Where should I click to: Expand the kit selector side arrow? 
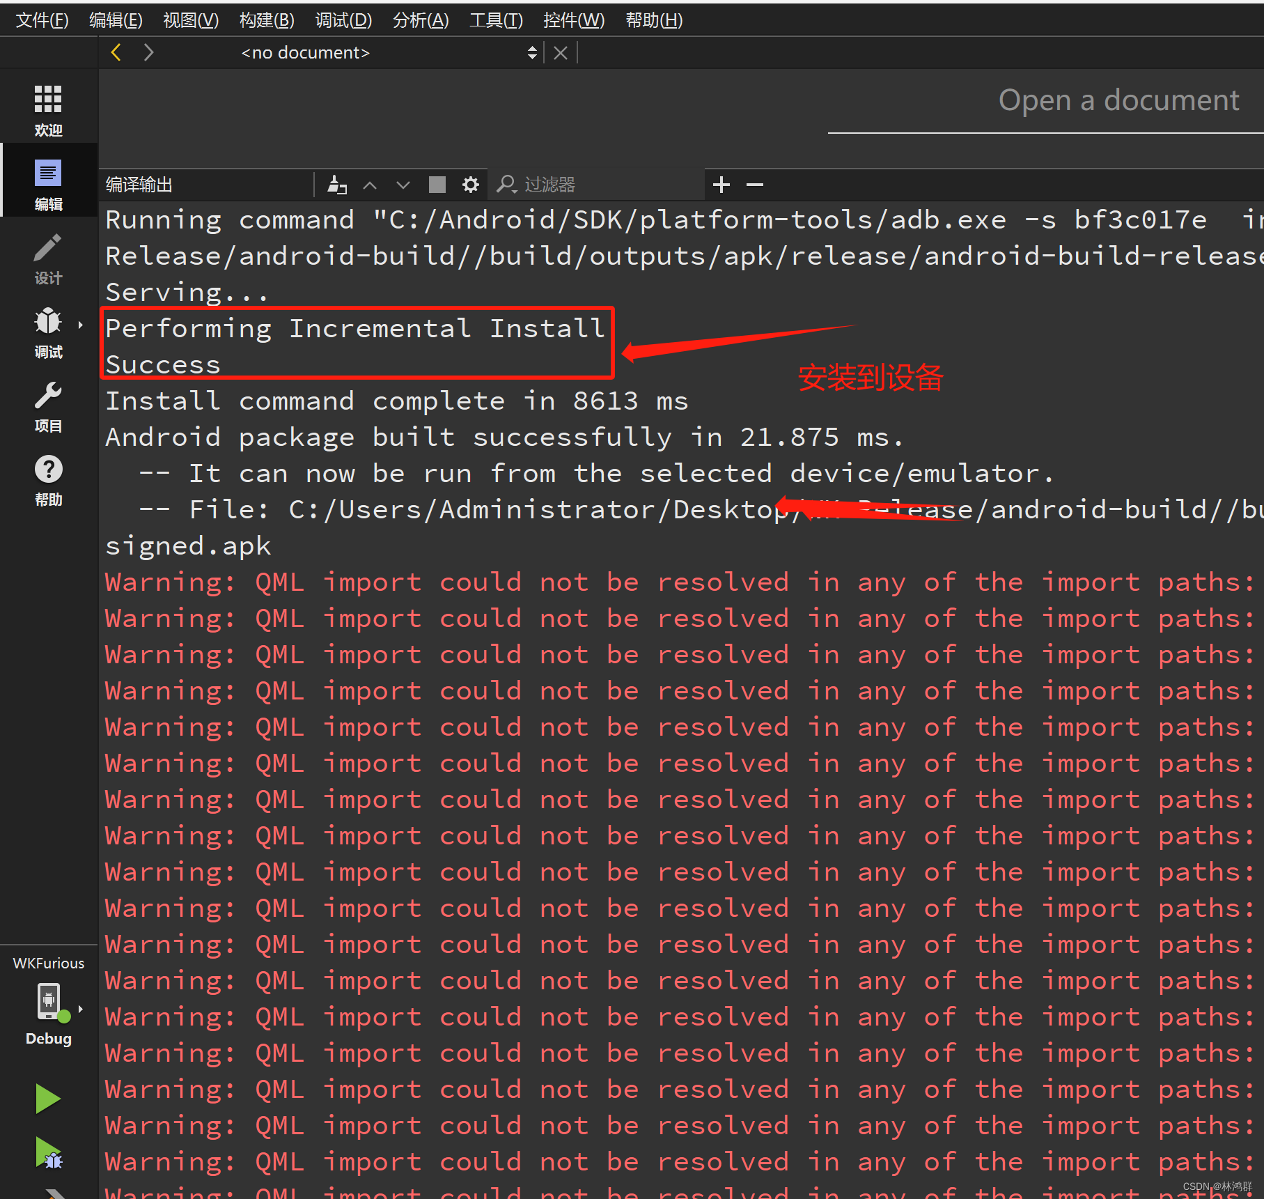(81, 1009)
